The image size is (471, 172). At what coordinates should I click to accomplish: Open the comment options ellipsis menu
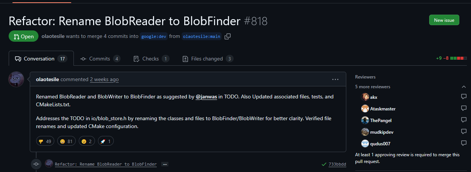(x=335, y=80)
